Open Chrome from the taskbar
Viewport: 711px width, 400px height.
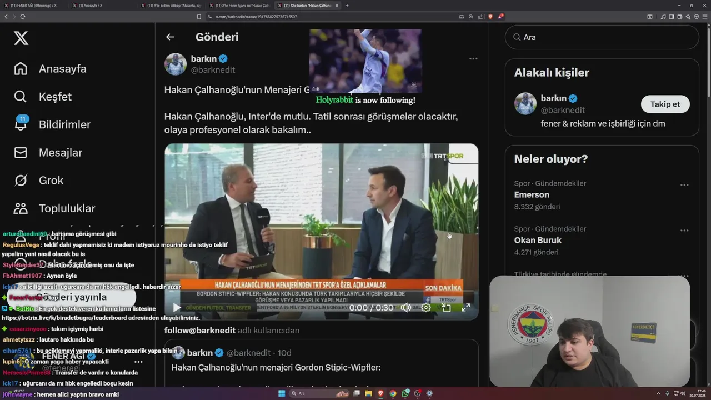(393, 393)
